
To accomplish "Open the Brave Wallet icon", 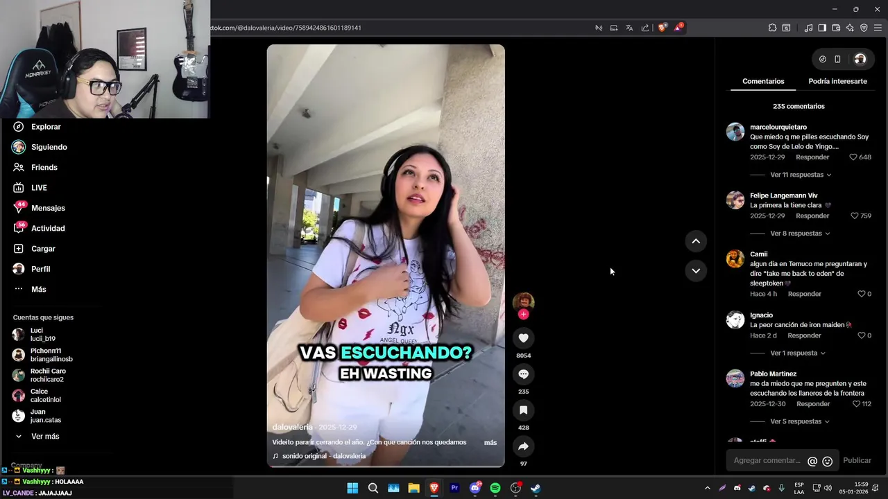I will click(836, 28).
